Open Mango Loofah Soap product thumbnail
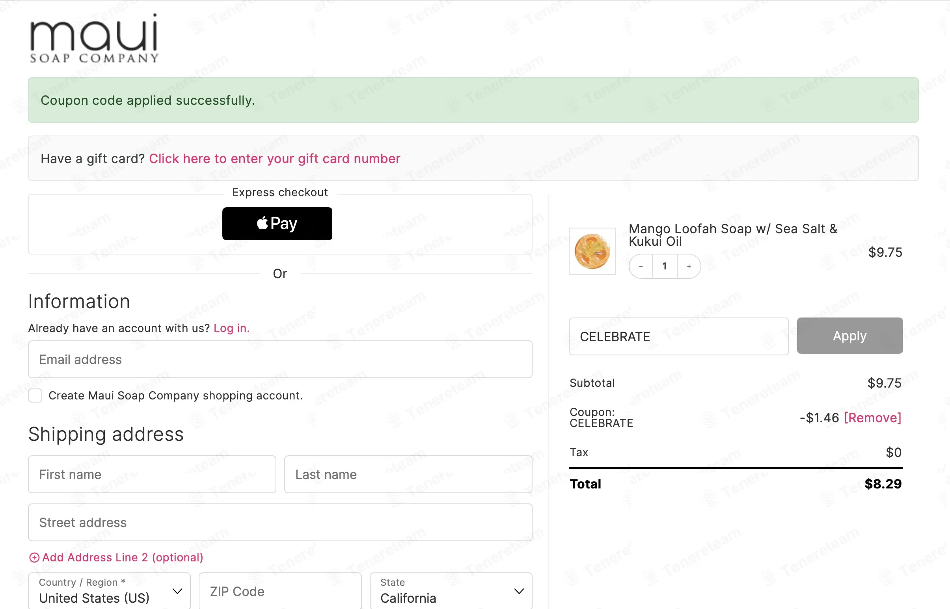The image size is (950, 609). [592, 251]
